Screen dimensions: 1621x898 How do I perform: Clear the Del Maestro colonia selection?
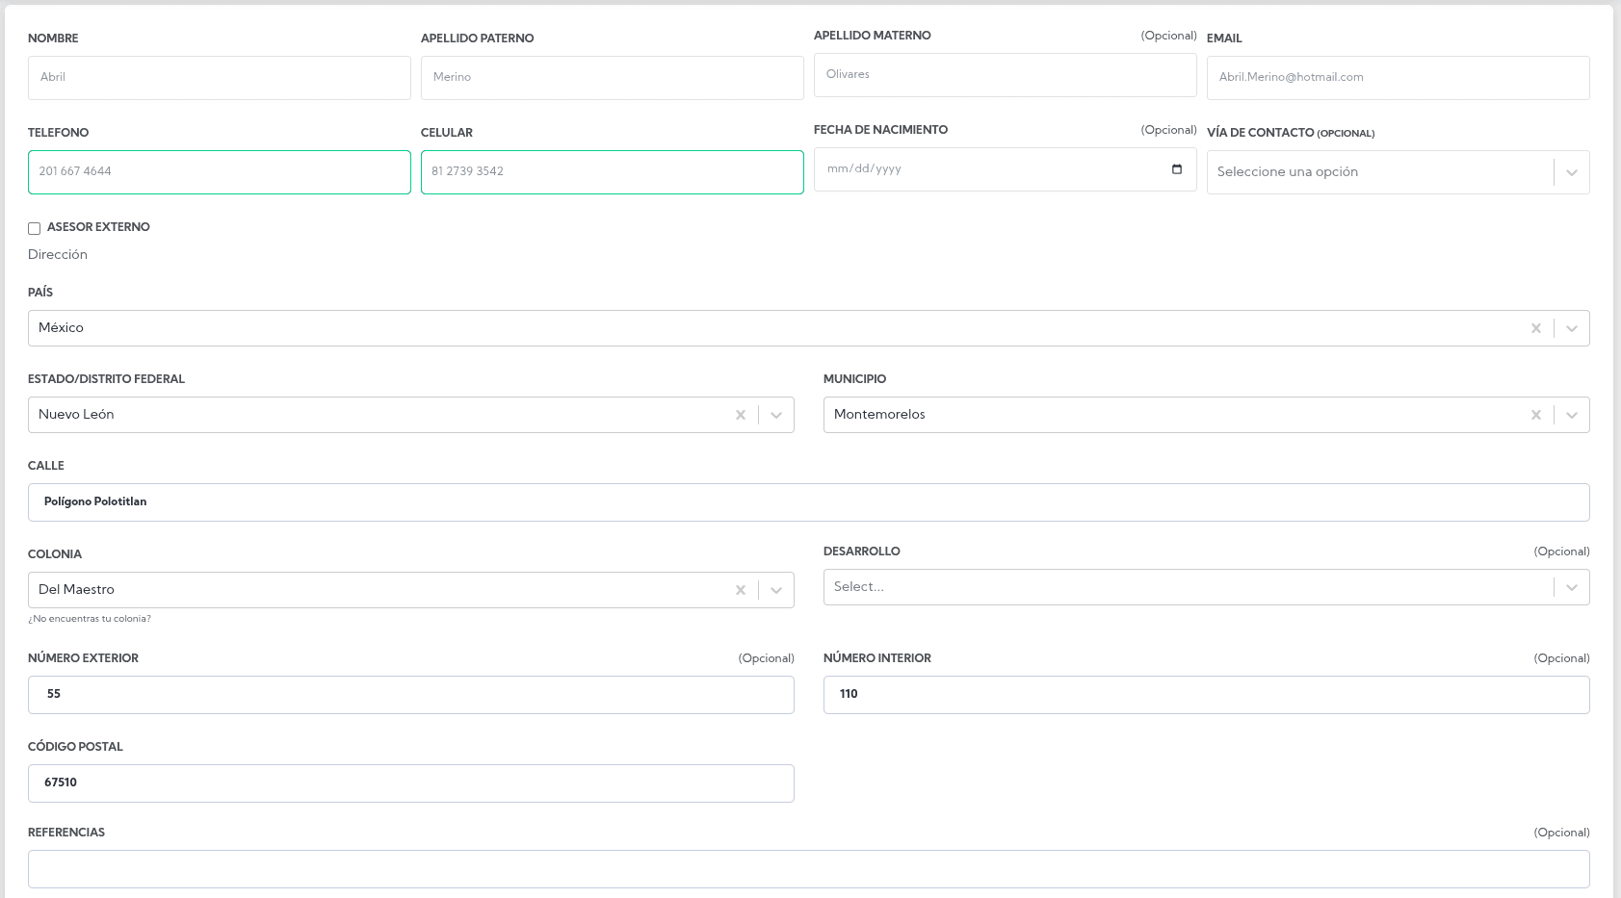click(x=740, y=590)
